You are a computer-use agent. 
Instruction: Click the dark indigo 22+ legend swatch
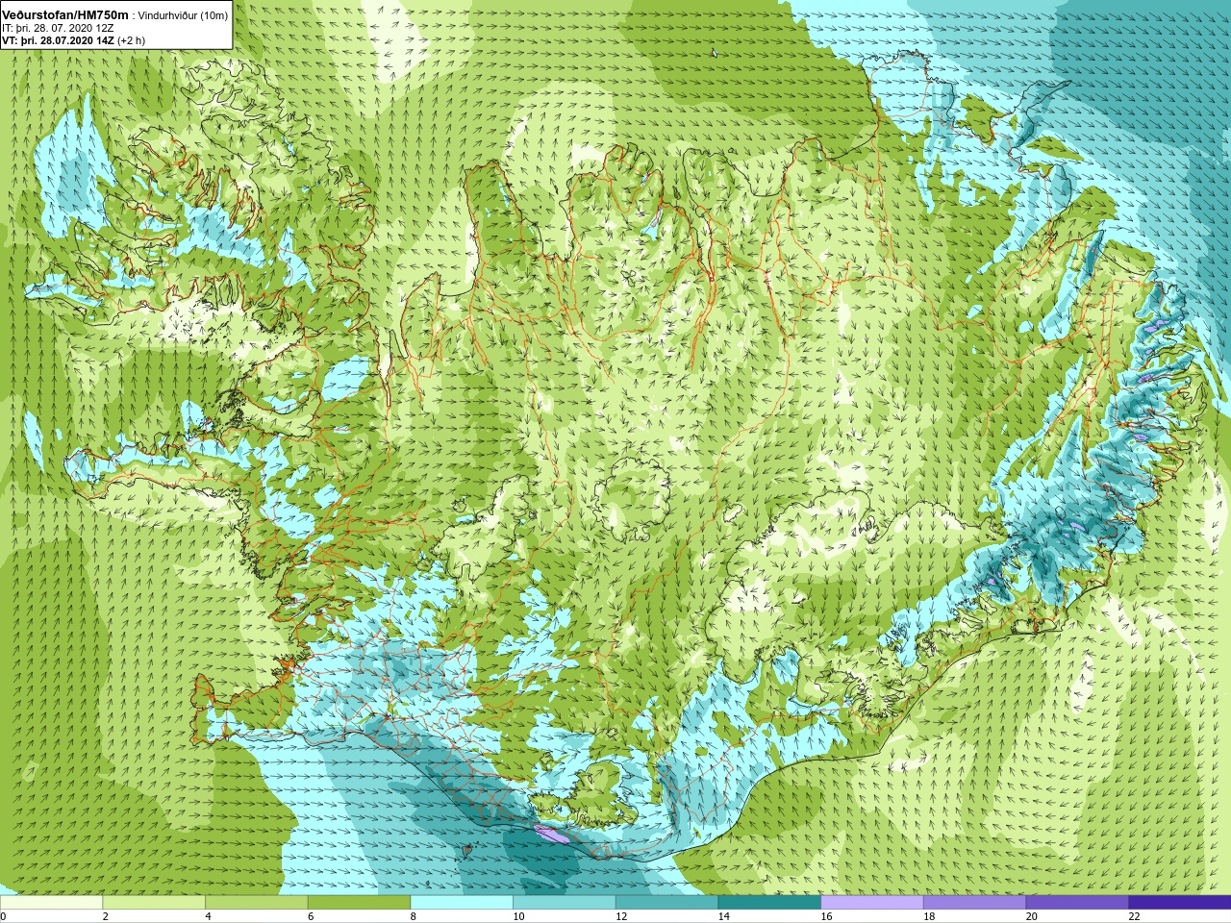tap(1179, 902)
